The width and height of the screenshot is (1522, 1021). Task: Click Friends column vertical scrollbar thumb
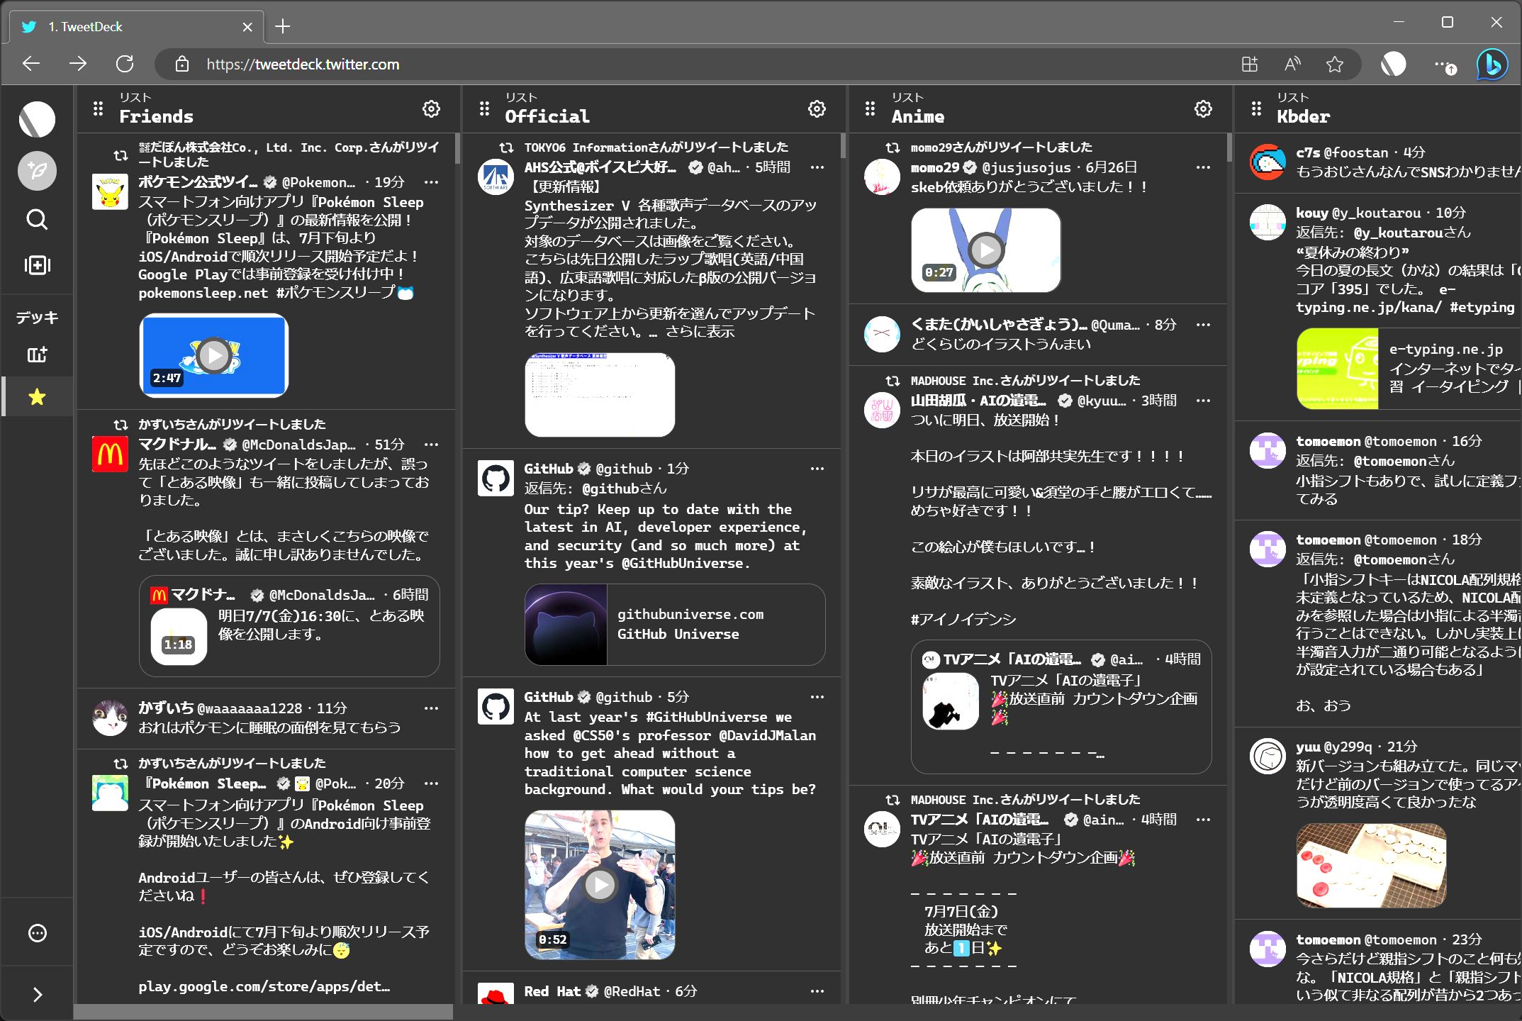click(x=457, y=148)
